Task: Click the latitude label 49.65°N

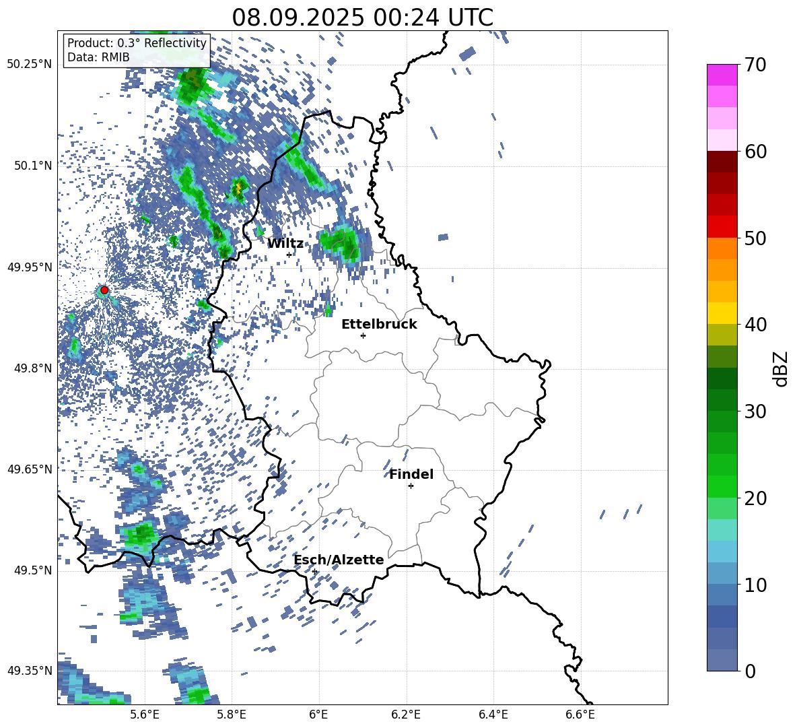Action: coord(30,469)
